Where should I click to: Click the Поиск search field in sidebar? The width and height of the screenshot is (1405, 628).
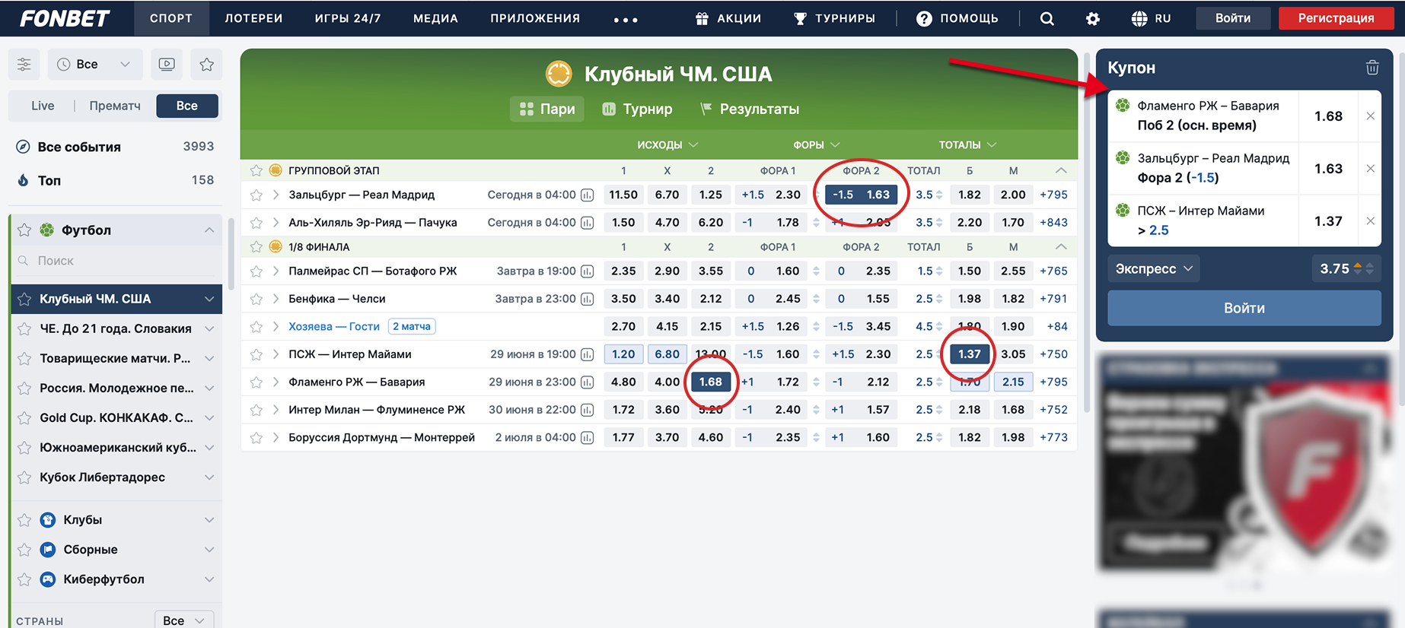pyautogui.click(x=114, y=261)
